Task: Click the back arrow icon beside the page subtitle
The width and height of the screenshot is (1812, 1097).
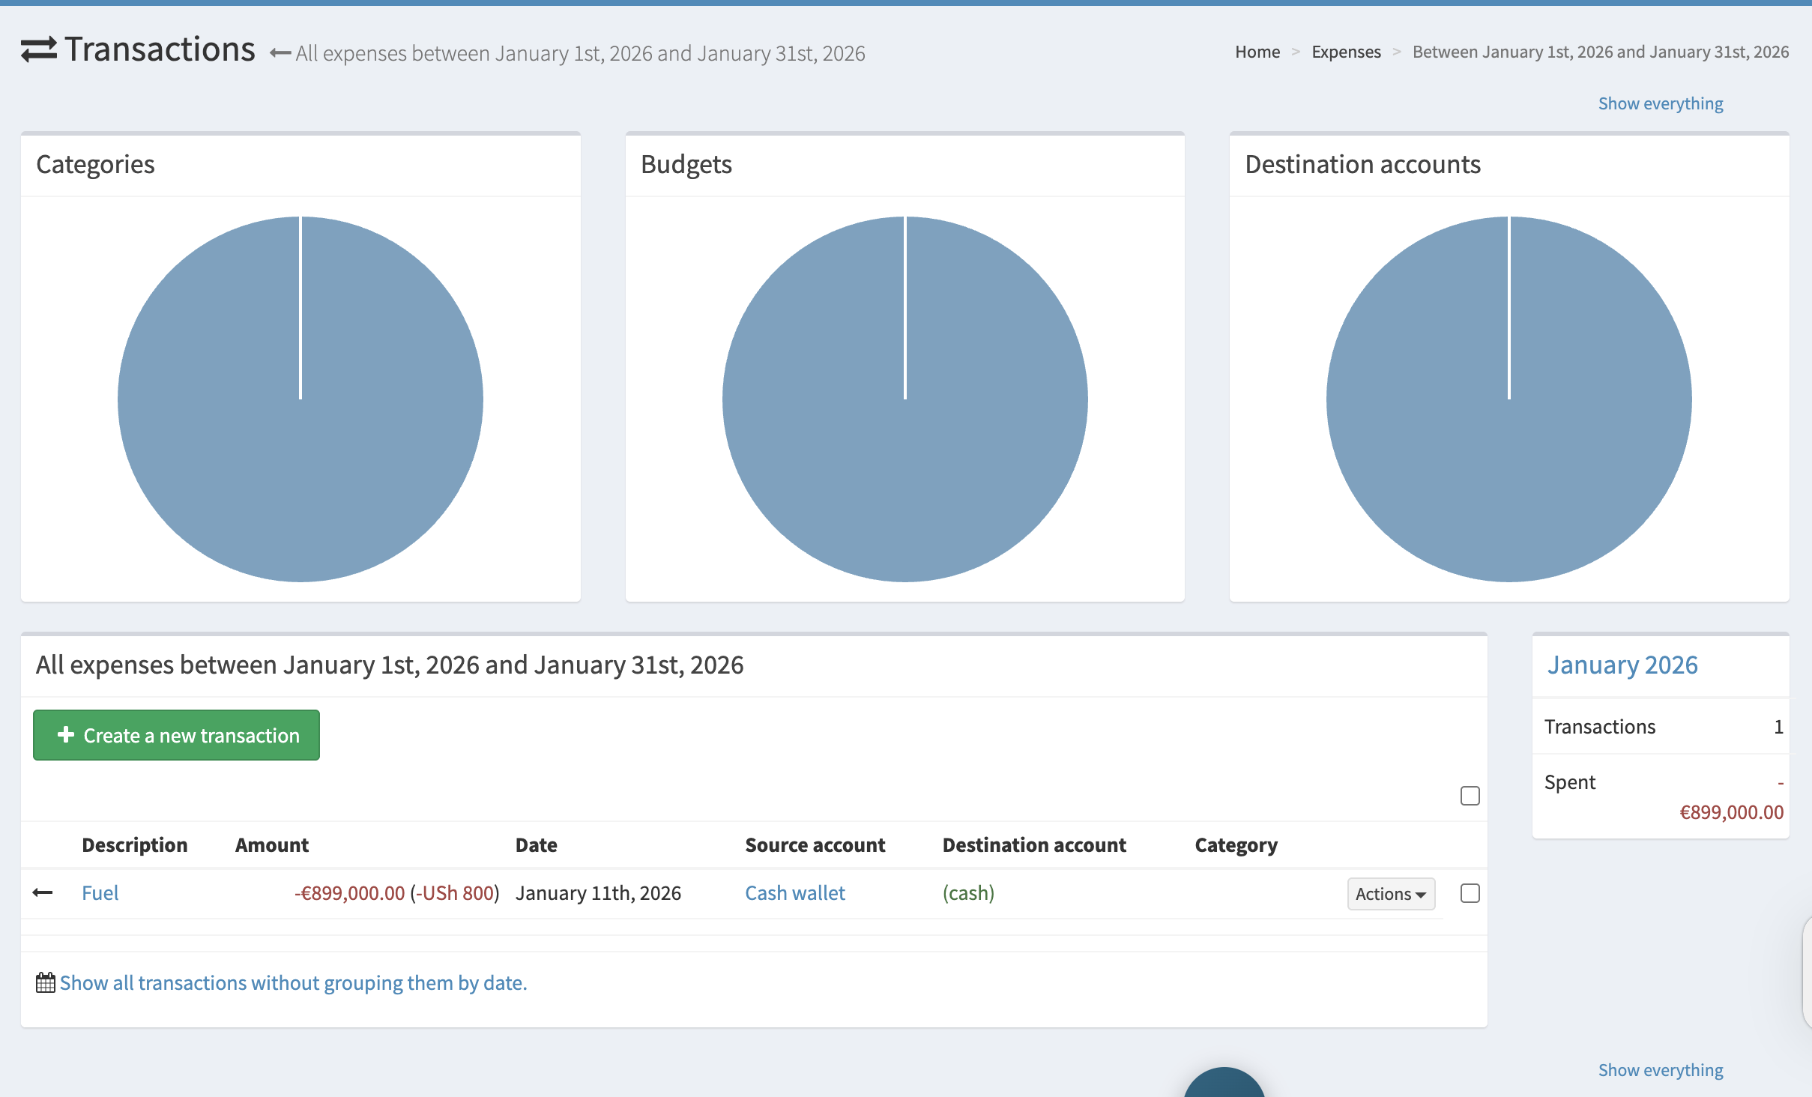Action: pos(280,52)
